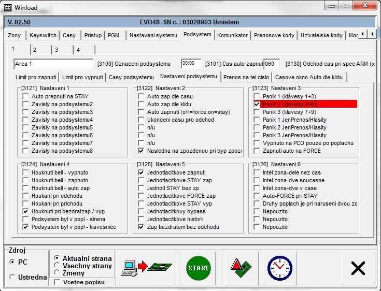The width and height of the screenshot is (381, 291).
Task: Click the clock icon button
Action: tap(279, 268)
